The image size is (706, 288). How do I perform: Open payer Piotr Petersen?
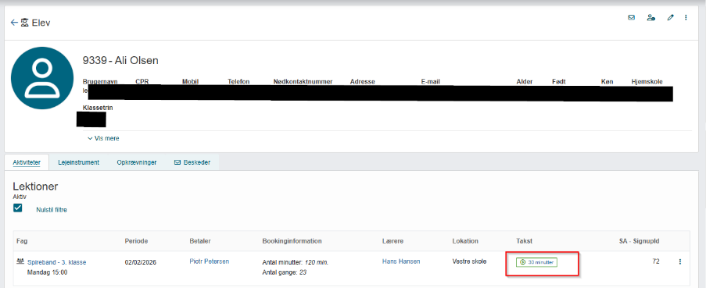(x=210, y=261)
